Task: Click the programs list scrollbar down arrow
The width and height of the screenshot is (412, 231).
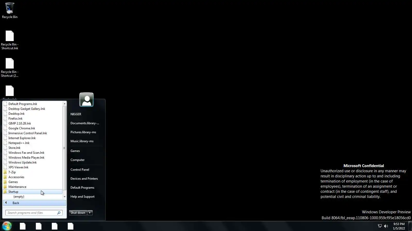Action: pos(64,197)
